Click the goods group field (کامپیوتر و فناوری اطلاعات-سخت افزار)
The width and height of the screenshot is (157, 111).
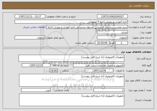click(x=99, y=65)
